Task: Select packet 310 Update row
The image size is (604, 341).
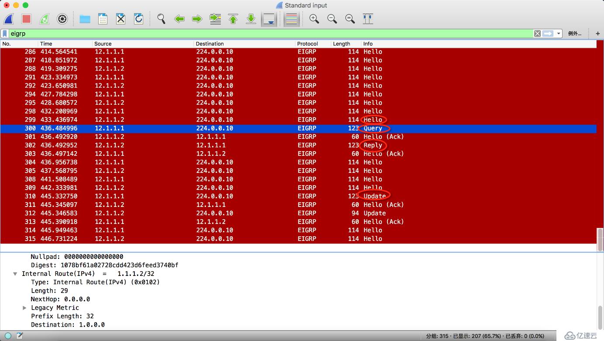Action: click(x=298, y=196)
